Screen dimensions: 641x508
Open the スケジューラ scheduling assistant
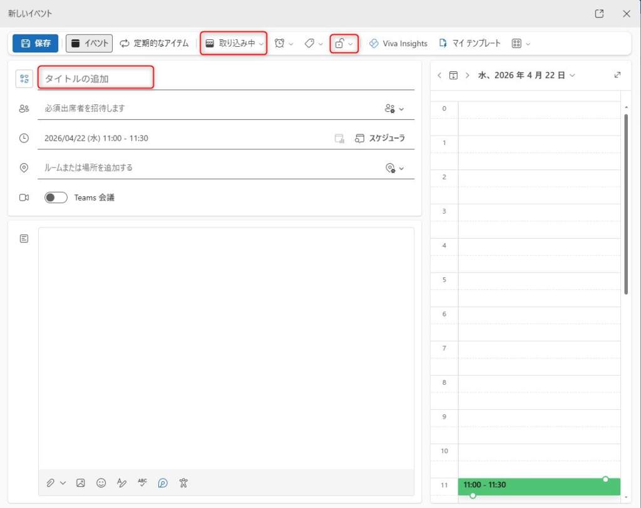[x=381, y=138]
